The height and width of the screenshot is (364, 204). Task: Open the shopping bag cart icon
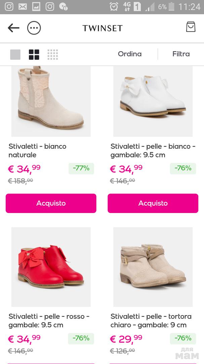tap(191, 27)
